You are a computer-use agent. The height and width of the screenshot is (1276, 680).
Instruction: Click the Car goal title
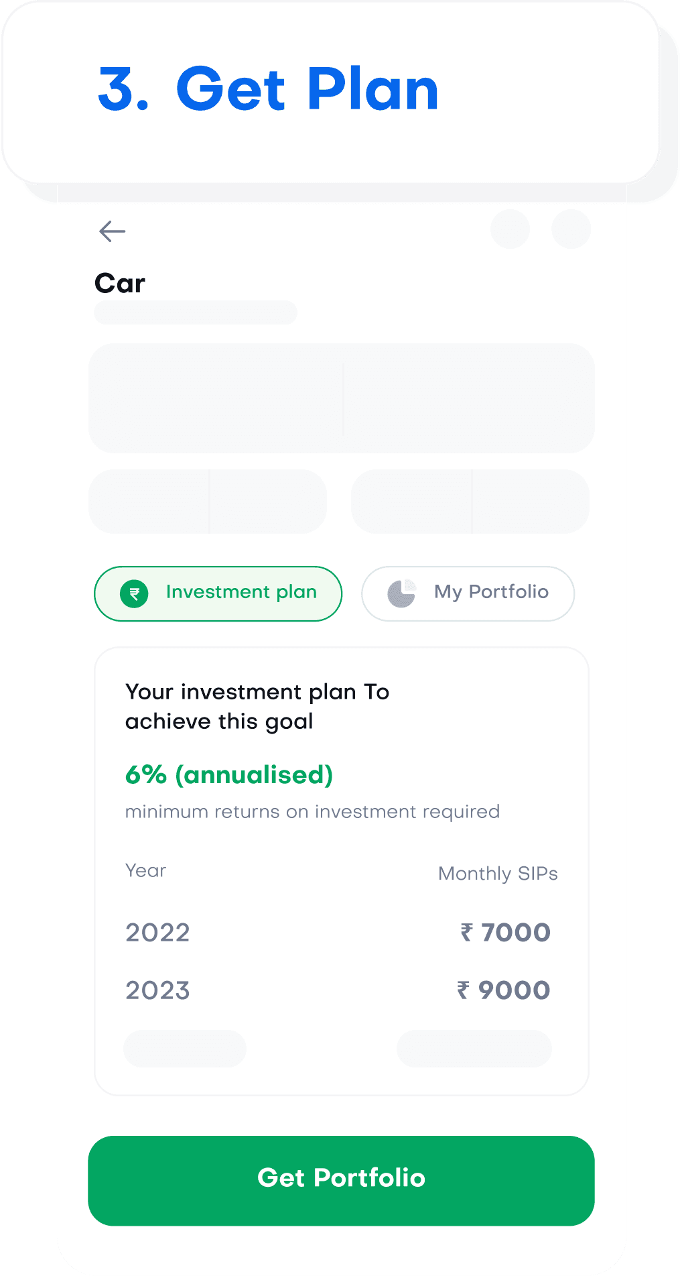tap(120, 284)
